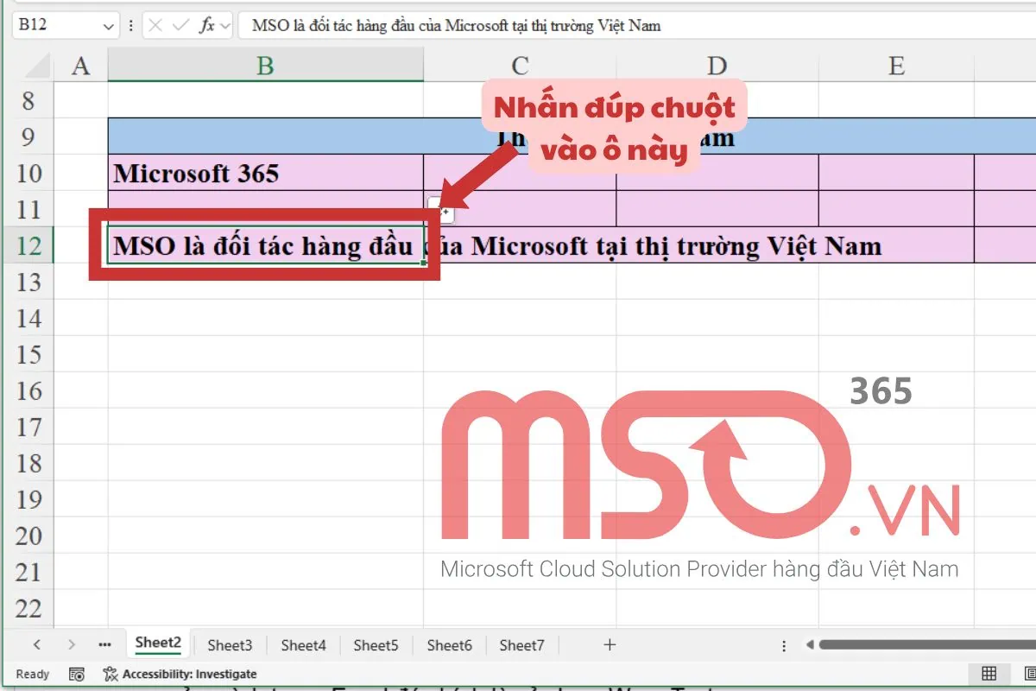1036x691 pixels.
Task: Select row 17 header
Action: 29,428
